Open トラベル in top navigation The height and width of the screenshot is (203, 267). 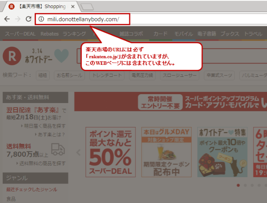pos(253,34)
